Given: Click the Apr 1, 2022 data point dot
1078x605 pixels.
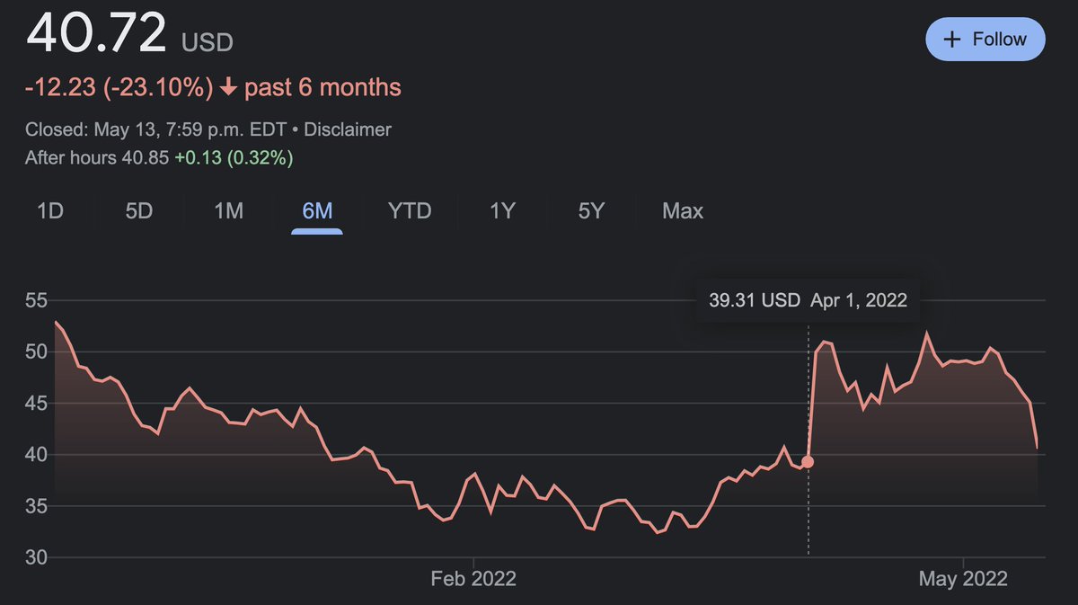Looking at the screenshot, I should pyautogui.click(x=808, y=462).
